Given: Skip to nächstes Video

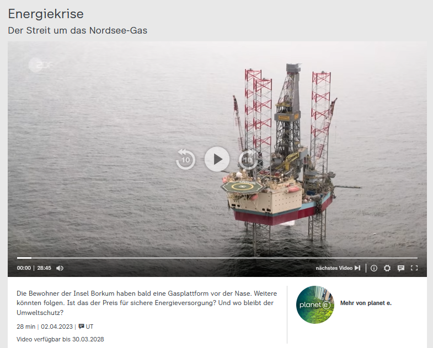Looking at the screenshot, I should point(338,268).
